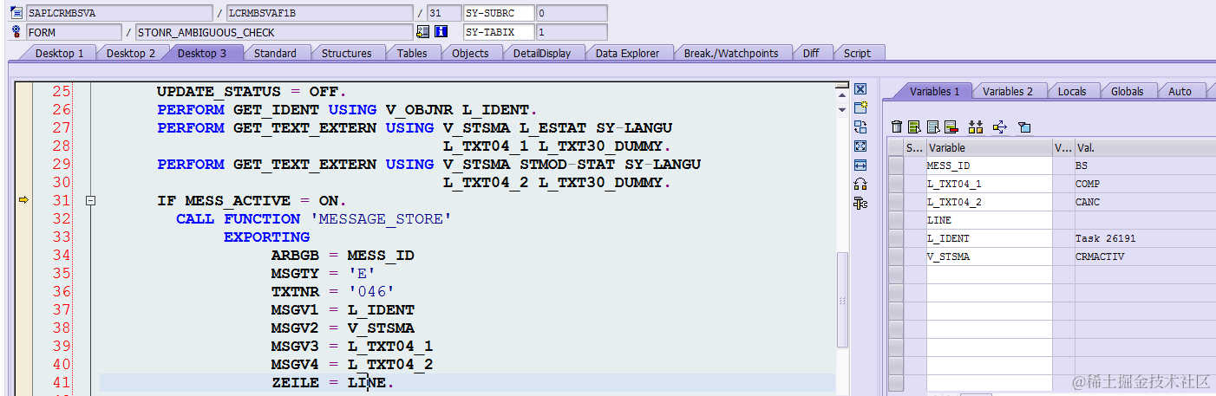1216x396 pixels.
Task: Click the Variable column header
Action: tap(989, 147)
